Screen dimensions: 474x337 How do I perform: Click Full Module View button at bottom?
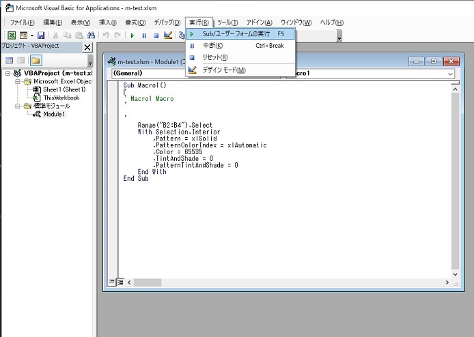[120, 282]
